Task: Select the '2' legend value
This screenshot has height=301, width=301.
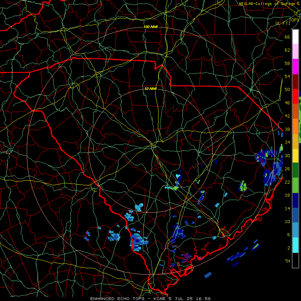Action: click(x=289, y=248)
